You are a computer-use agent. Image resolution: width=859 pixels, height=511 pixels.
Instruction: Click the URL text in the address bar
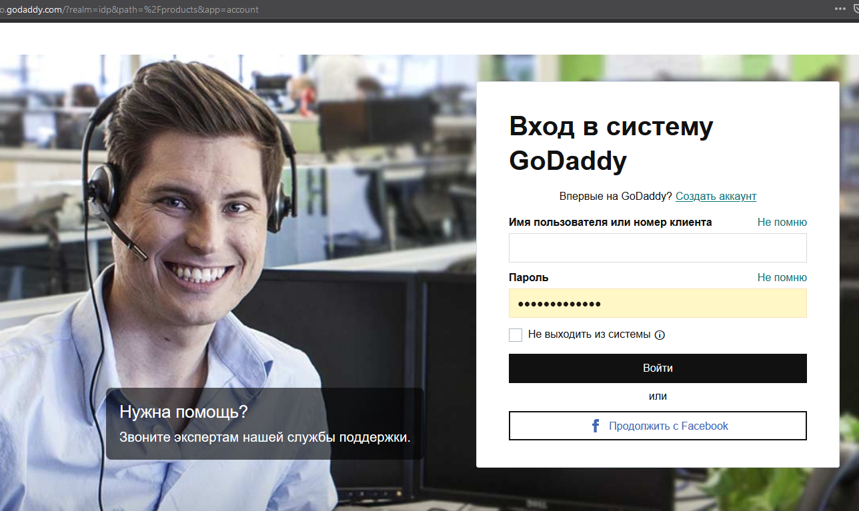pos(133,9)
